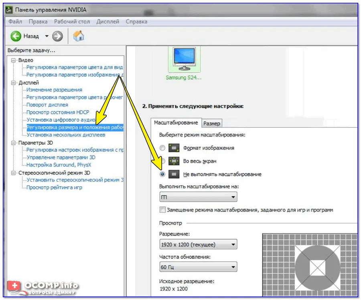Screen dimensions: 361x300
Task: Click 'Во весь экран' option label
Action: pos(200,161)
